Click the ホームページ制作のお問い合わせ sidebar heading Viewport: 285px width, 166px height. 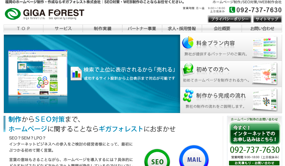(254, 119)
